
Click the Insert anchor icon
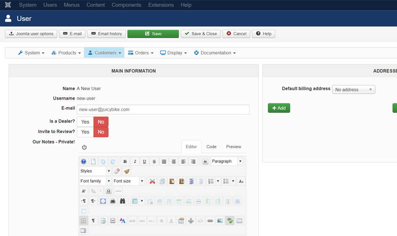[x=191, y=221]
